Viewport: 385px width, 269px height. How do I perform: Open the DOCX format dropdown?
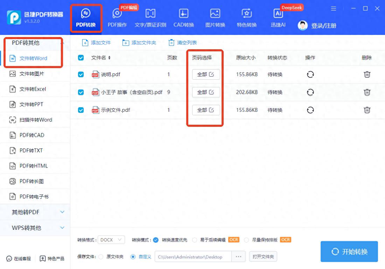[x=111, y=240]
